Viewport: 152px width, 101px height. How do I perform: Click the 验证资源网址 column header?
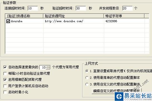[x=73, y=16]
